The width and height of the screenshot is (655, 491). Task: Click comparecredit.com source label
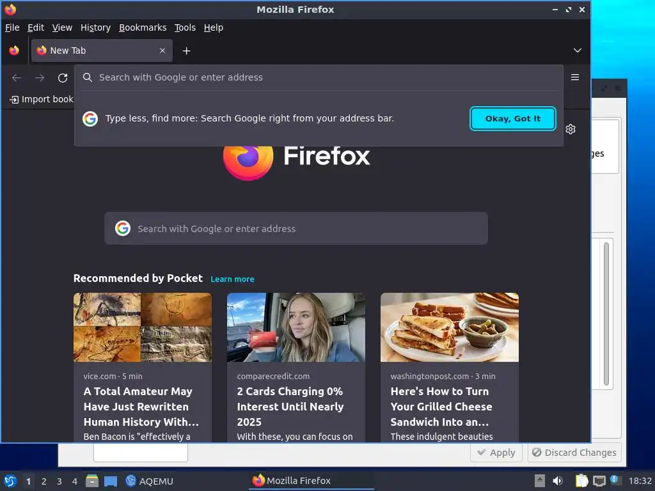click(x=273, y=376)
